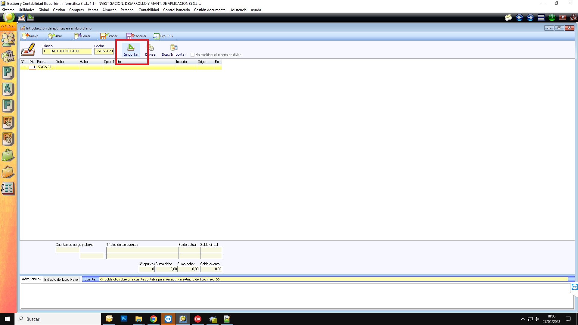Open the people group sidebar icon
The image size is (578, 325).
(8, 39)
